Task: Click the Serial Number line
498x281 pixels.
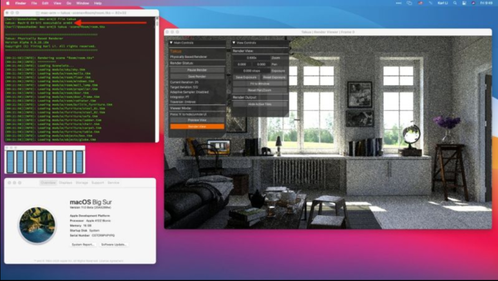Action: tap(92, 235)
